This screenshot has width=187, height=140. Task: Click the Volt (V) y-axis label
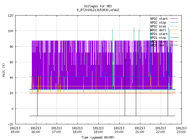click(4, 70)
